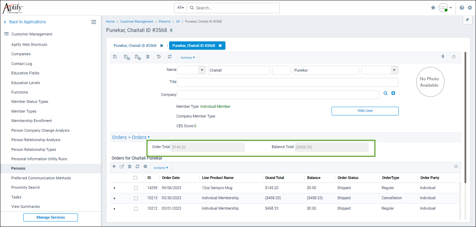476x227 pixels.
Task: Click Back to Applications link
Action: click(27, 22)
